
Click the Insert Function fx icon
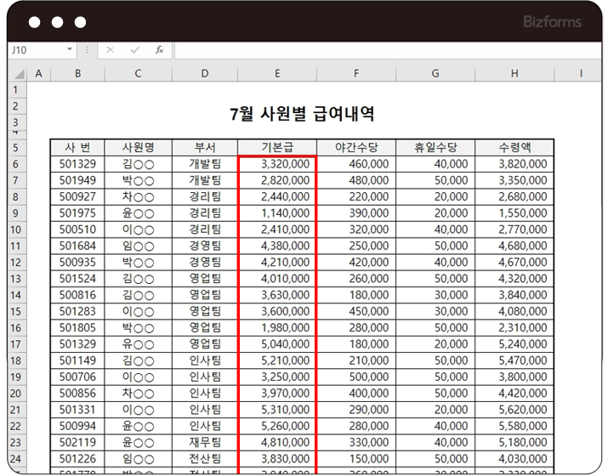[x=159, y=50]
